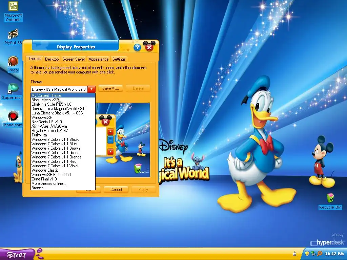
Task: Open the Screen Saver tab
Action: pyautogui.click(x=74, y=59)
